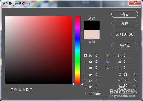
Task: Click the Y yellow percent field
Action: tap(128, 86)
